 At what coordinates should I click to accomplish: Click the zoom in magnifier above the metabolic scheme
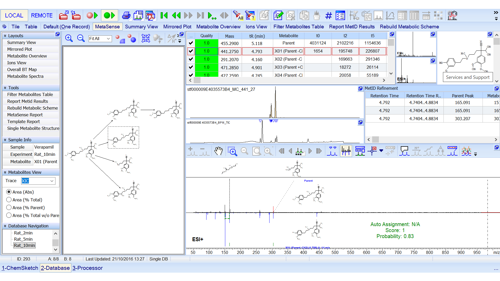(69, 38)
